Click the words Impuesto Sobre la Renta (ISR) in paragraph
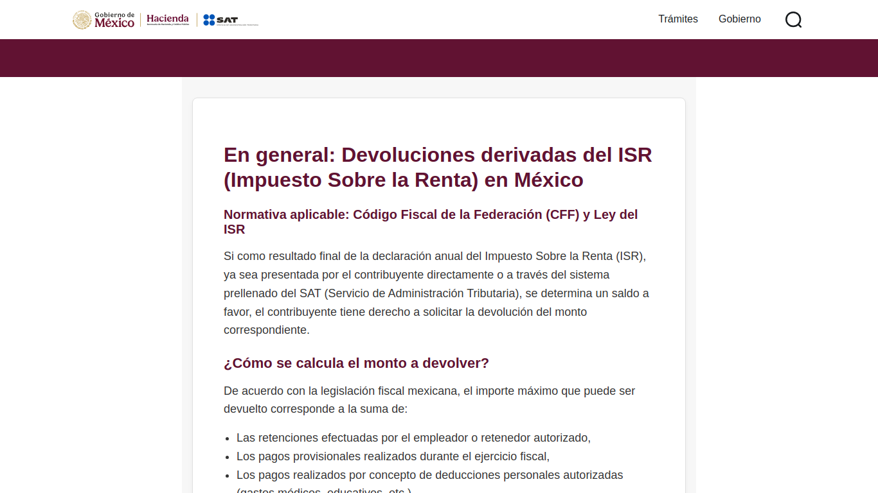 (x=564, y=256)
